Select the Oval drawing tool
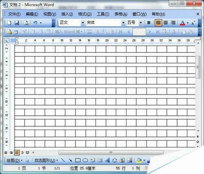Viewport: 204px width, 174px height. click(85, 160)
